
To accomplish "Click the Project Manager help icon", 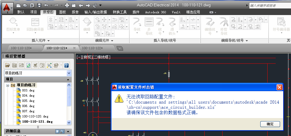I will point(66,65).
